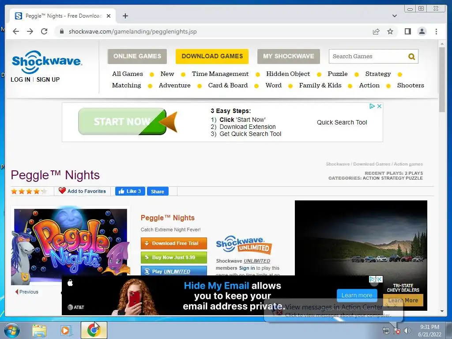This screenshot has height=339, width=452.
Task: Click the search magnifier icon
Action: [x=411, y=56]
